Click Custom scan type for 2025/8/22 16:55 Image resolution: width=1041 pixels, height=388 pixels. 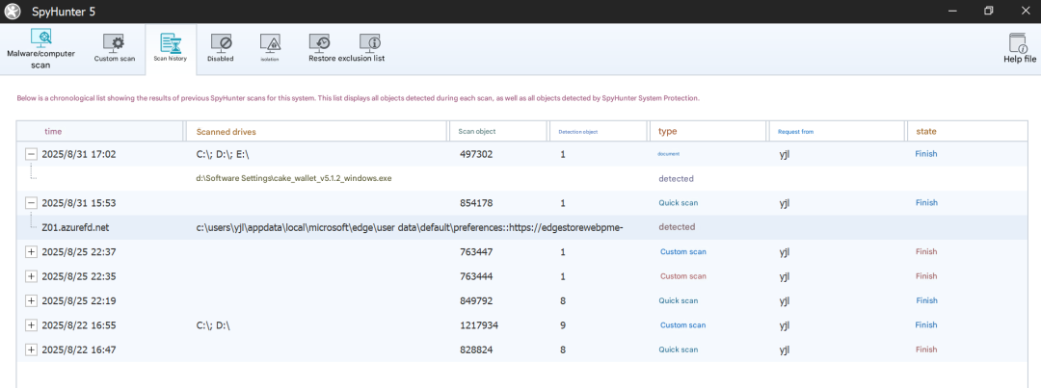coord(683,325)
